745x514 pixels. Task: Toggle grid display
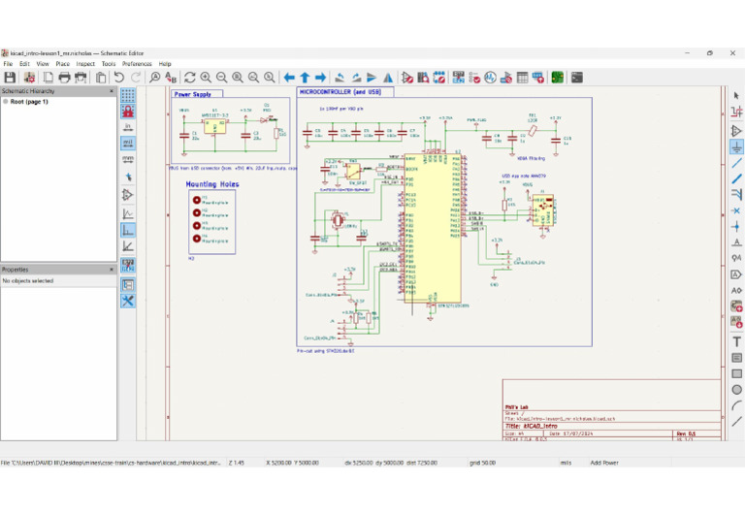[128, 95]
